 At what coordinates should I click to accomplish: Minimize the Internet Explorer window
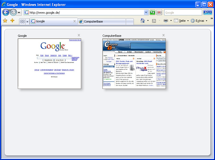[x=198, y=5]
